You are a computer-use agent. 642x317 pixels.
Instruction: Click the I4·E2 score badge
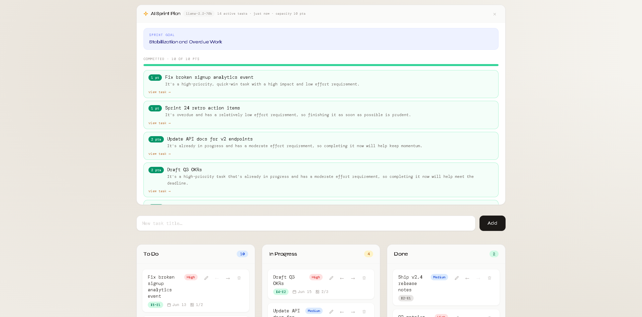pyautogui.click(x=281, y=292)
